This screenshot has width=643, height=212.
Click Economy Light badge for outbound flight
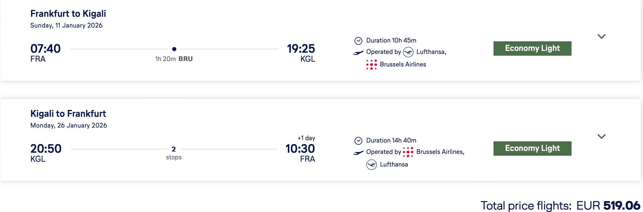pyautogui.click(x=532, y=49)
